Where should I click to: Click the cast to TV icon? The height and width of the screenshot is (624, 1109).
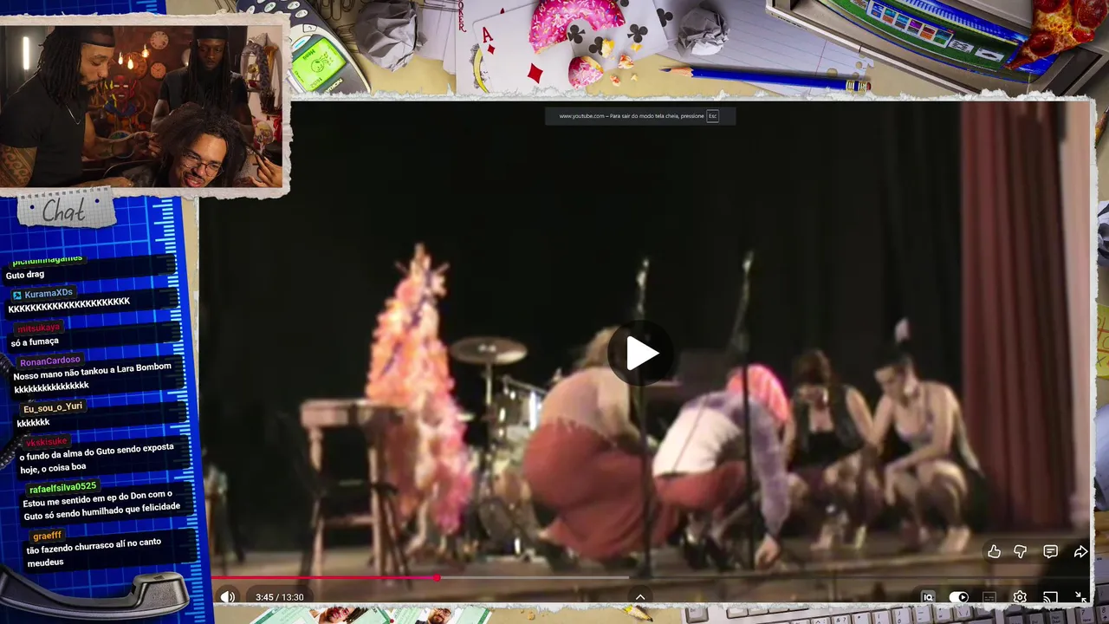click(x=1050, y=597)
